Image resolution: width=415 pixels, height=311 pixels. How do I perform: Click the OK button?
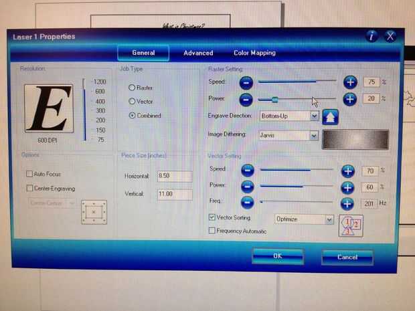278,256
